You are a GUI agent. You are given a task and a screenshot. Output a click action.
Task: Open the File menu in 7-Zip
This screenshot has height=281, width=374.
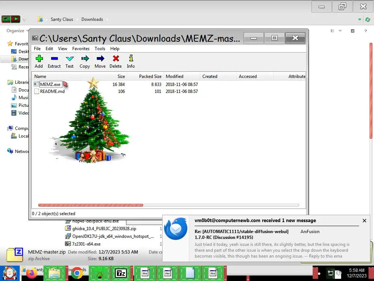coord(37,49)
